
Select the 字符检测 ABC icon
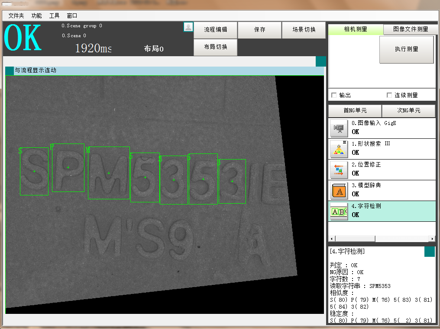pos(339,211)
